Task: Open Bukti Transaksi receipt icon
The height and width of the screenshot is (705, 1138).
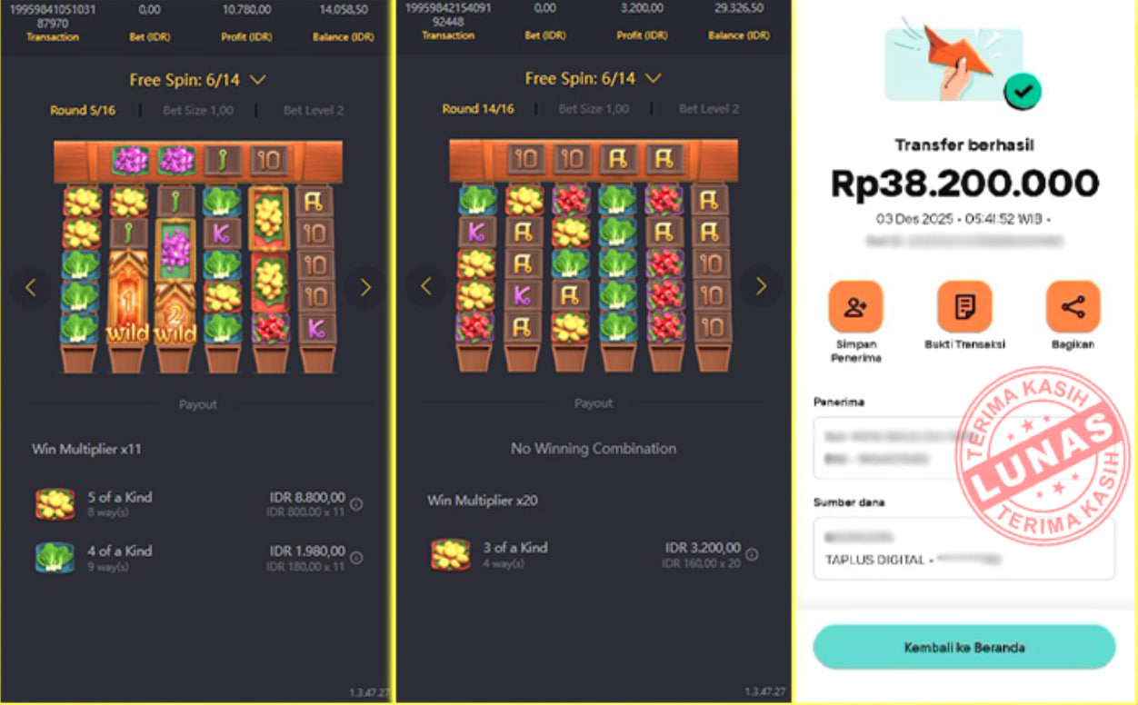Action: [x=963, y=306]
